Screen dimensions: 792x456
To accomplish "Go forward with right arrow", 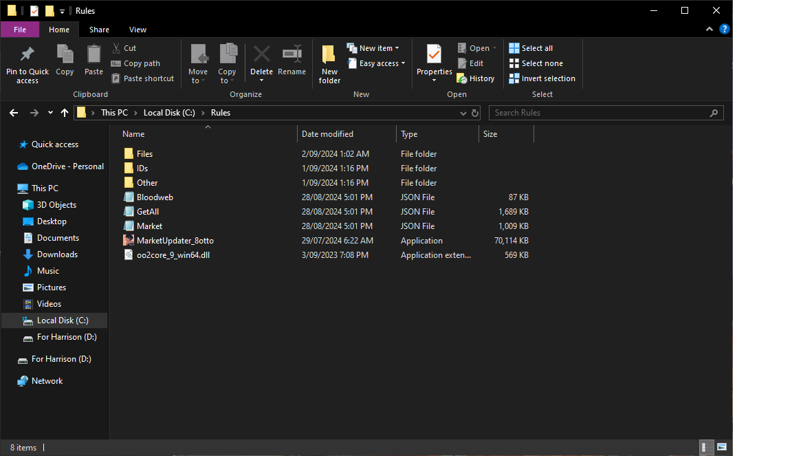I will click(34, 113).
